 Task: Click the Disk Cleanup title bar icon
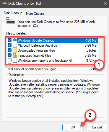pos(4,4)
